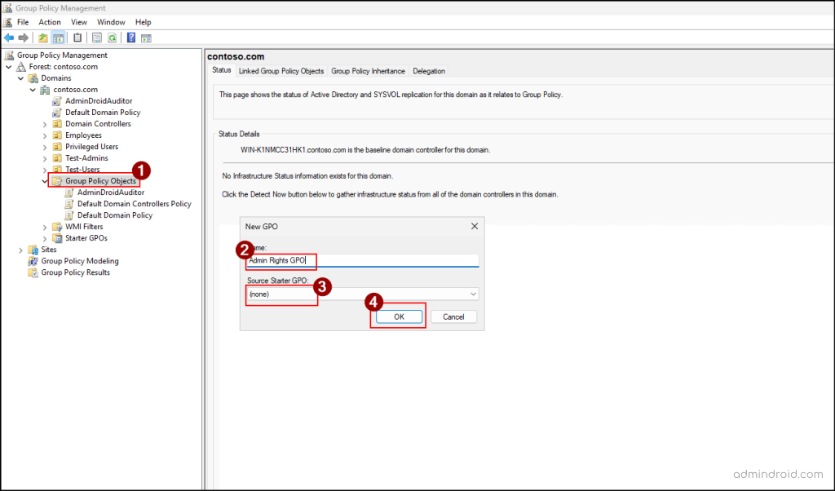
Task: Open the Export List clipboard icon
Action: pos(77,37)
